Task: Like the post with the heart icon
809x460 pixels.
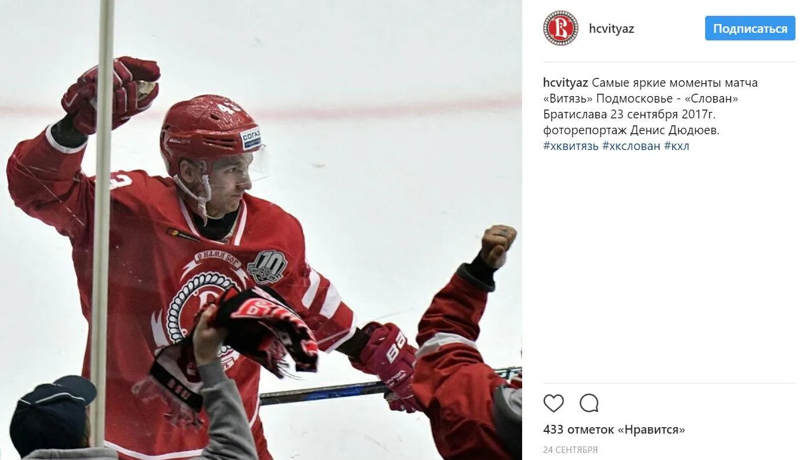Action: 553,403
